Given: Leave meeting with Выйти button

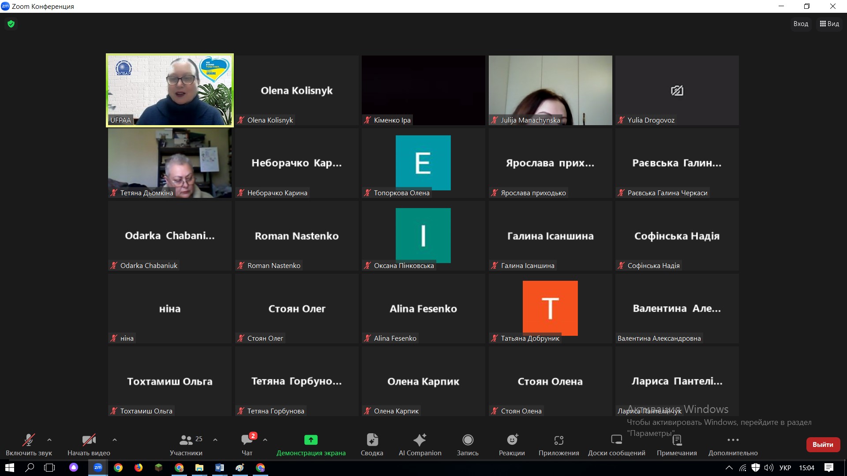Looking at the screenshot, I should coord(823,444).
